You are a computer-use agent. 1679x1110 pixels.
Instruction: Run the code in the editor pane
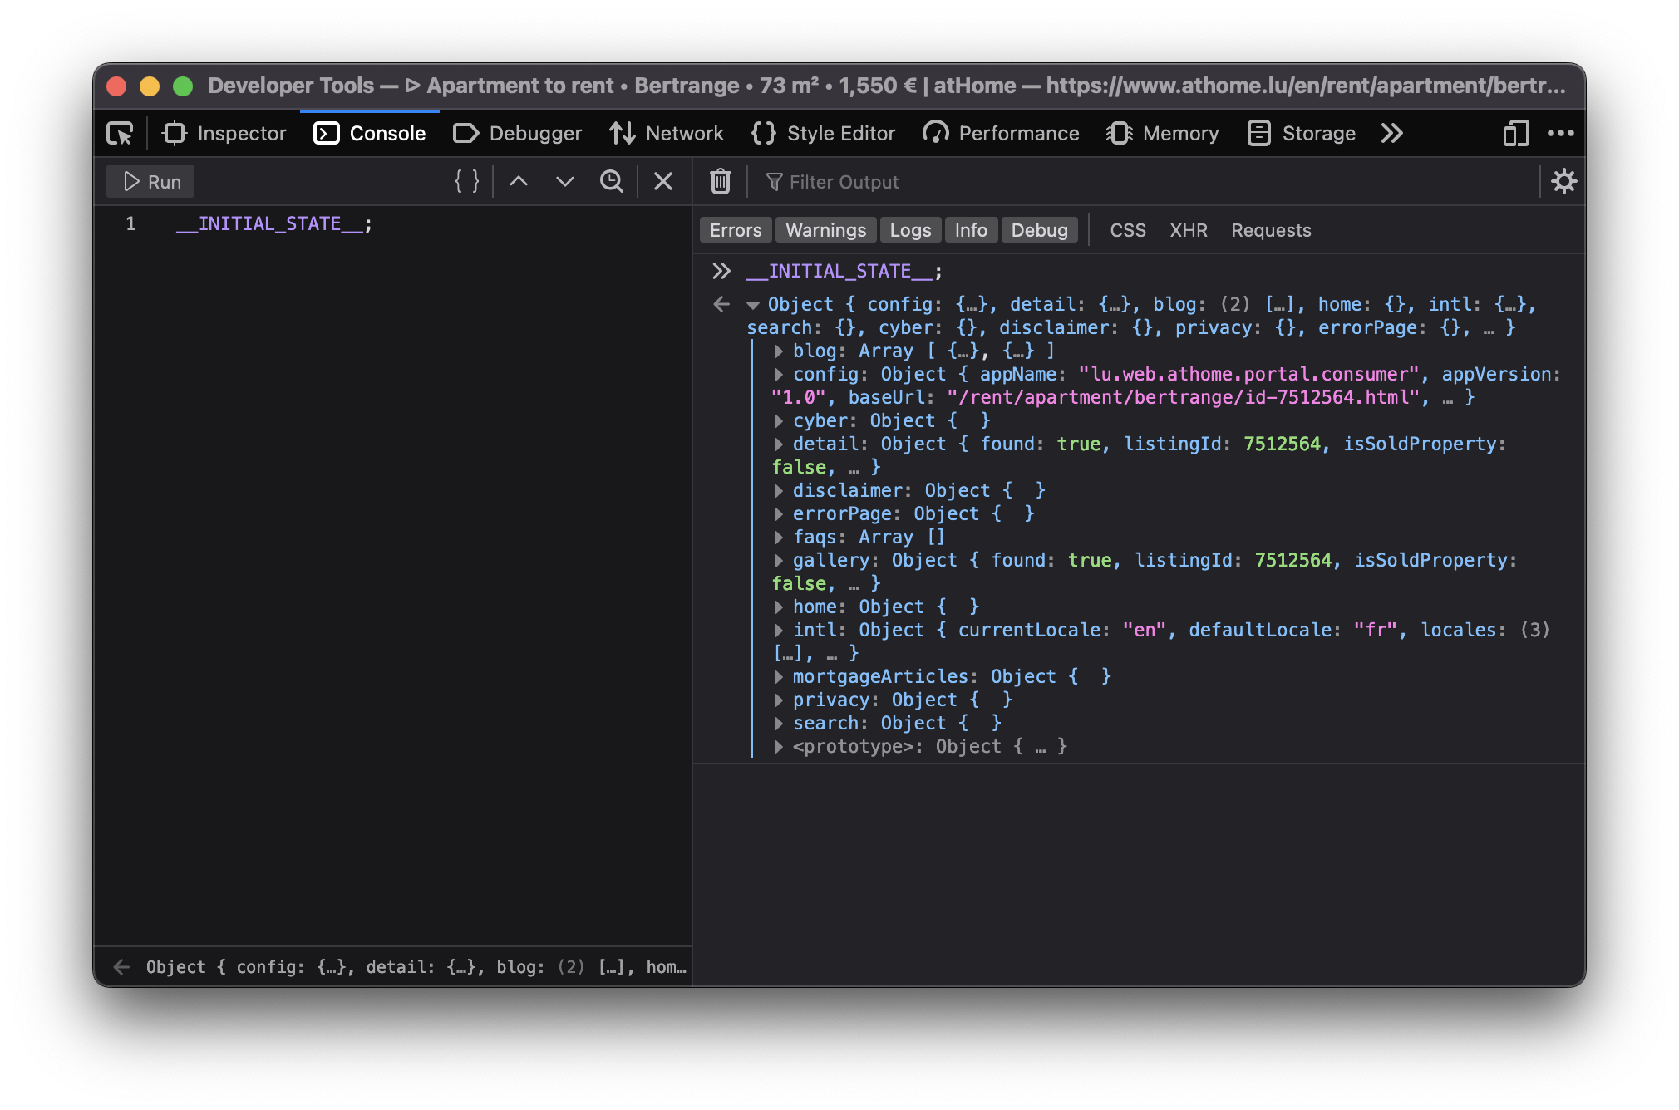[x=150, y=181]
